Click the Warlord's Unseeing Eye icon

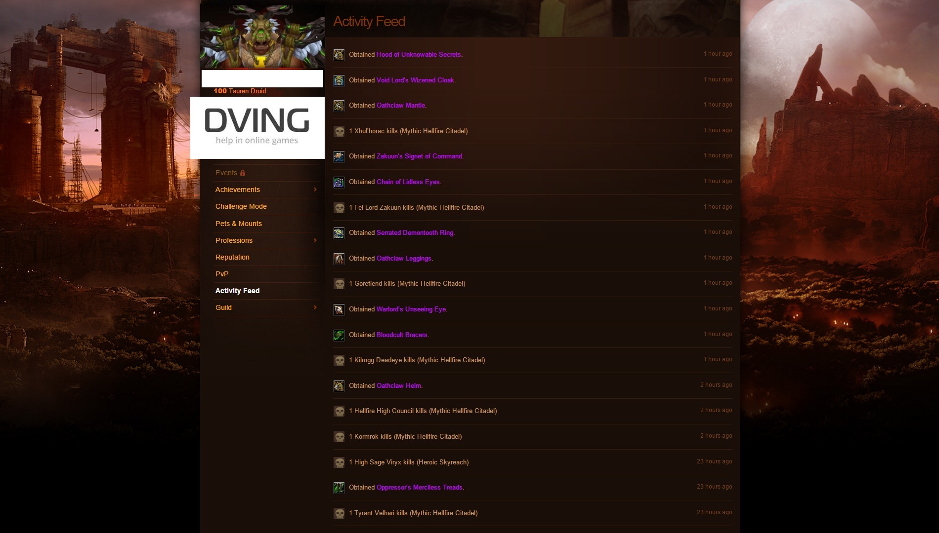click(x=339, y=309)
